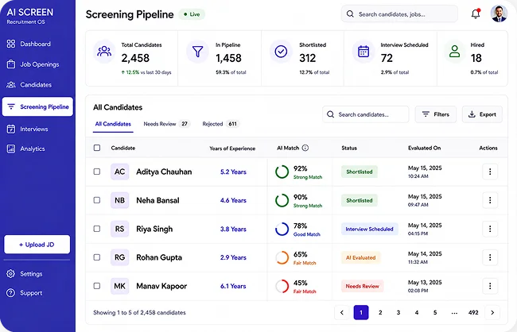Switch to the Rejected tab

coord(220,124)
